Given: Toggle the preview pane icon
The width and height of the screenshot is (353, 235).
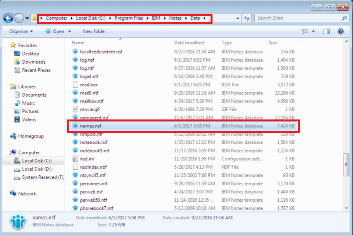Looking at the screenshot, I should pyautogui.click(x=326, y=31).
